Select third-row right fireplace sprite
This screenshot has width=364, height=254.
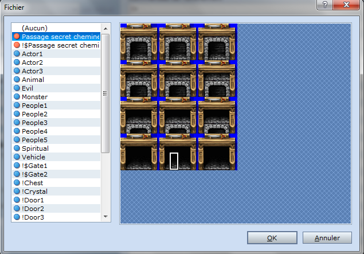(x=217, y=115)
